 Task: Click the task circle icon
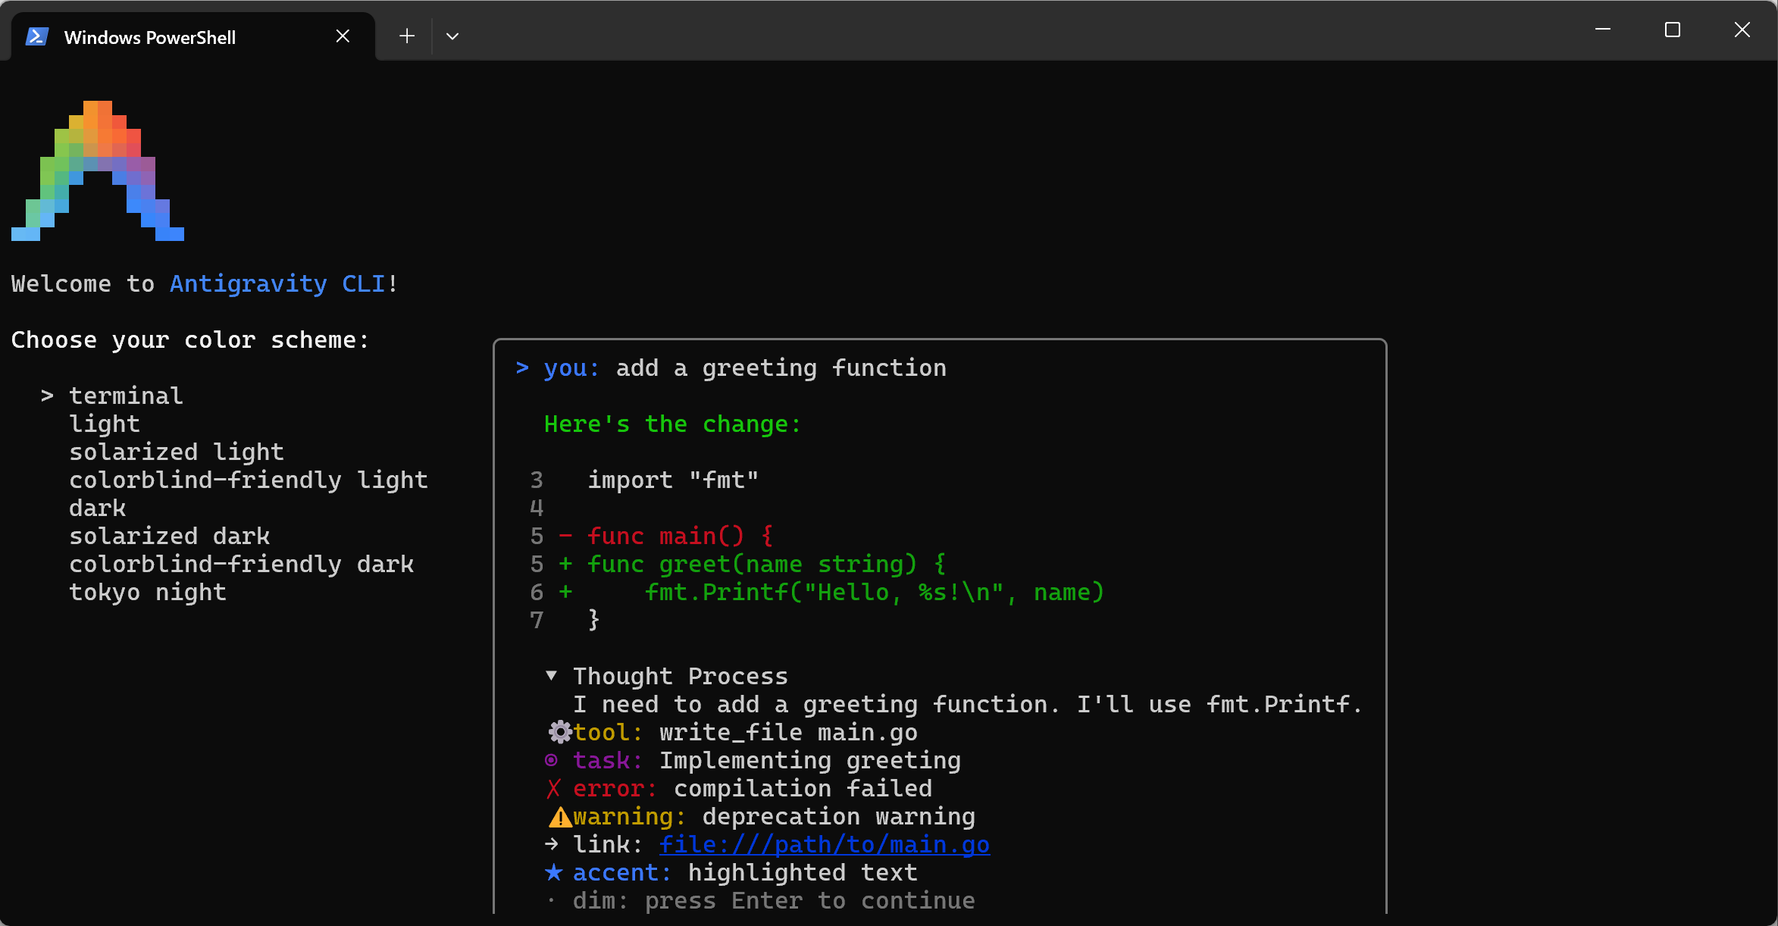tap(552, 760)
